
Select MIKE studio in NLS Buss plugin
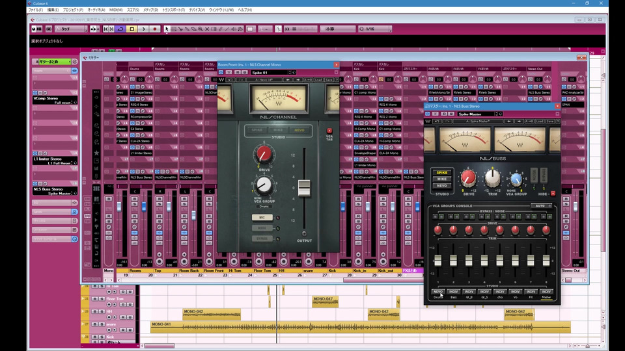[x=441, y=179]
